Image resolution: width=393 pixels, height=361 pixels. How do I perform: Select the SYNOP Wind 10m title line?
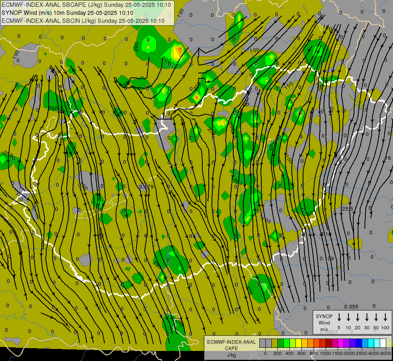[67, 13]
